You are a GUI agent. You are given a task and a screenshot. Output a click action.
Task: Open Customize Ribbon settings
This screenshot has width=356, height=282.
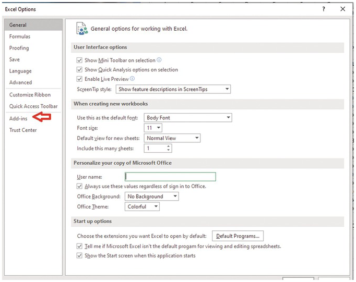(x=33, y=95)
